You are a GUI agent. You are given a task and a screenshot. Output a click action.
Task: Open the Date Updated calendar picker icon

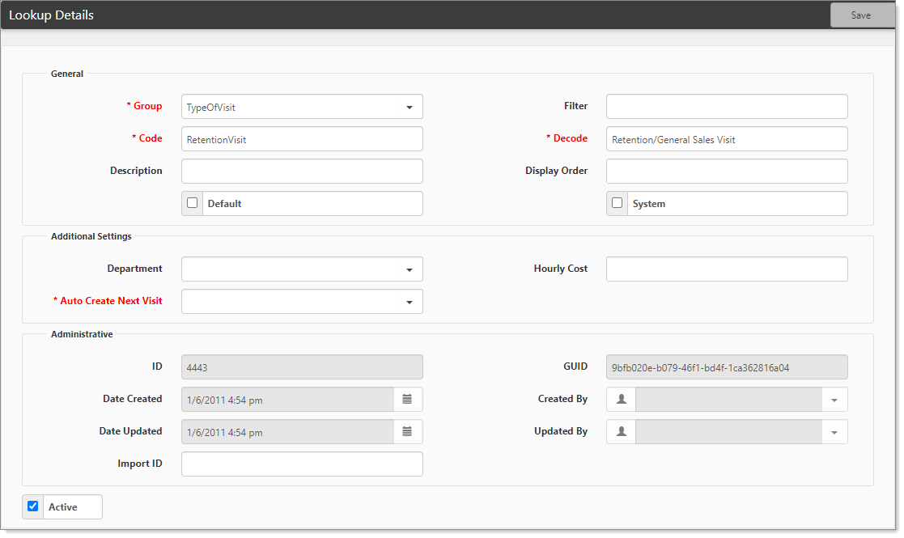(x=407, y=432)
